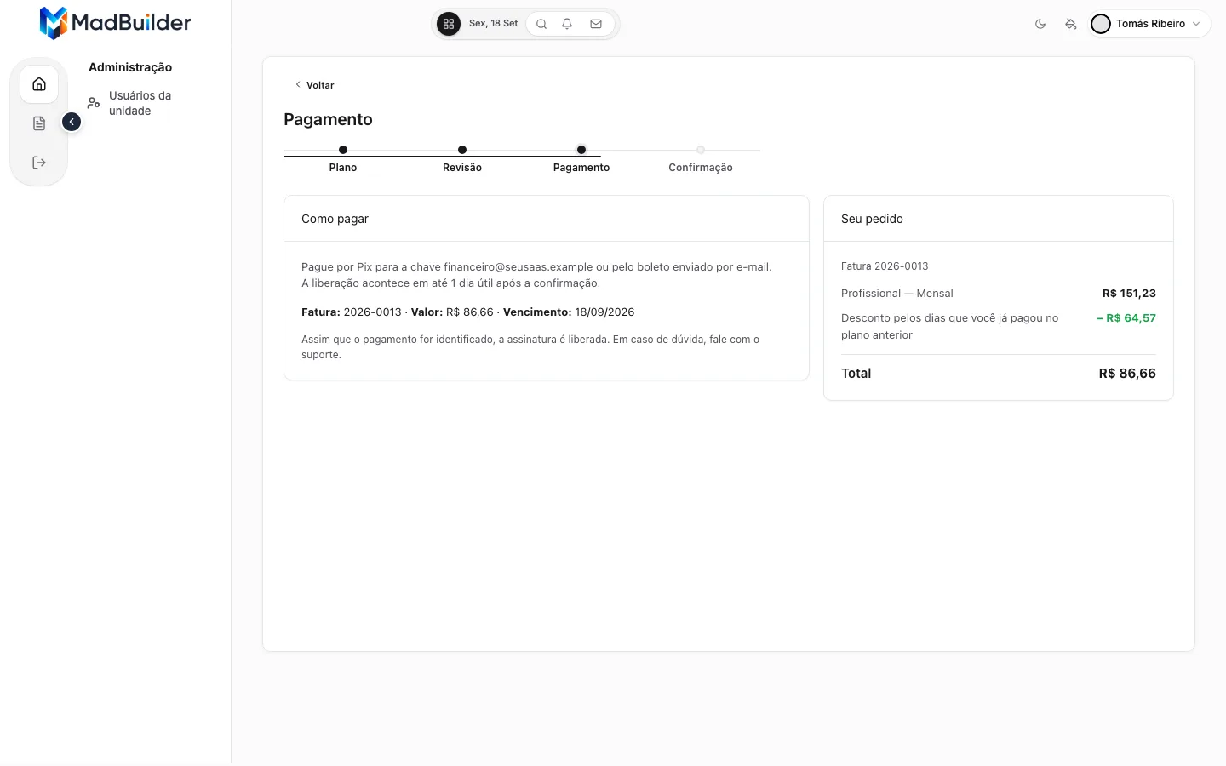Viewport: 1226px width, 766px height.
Task: Click the Usuários da unidade users icon
Action: [x=94, y=103]
